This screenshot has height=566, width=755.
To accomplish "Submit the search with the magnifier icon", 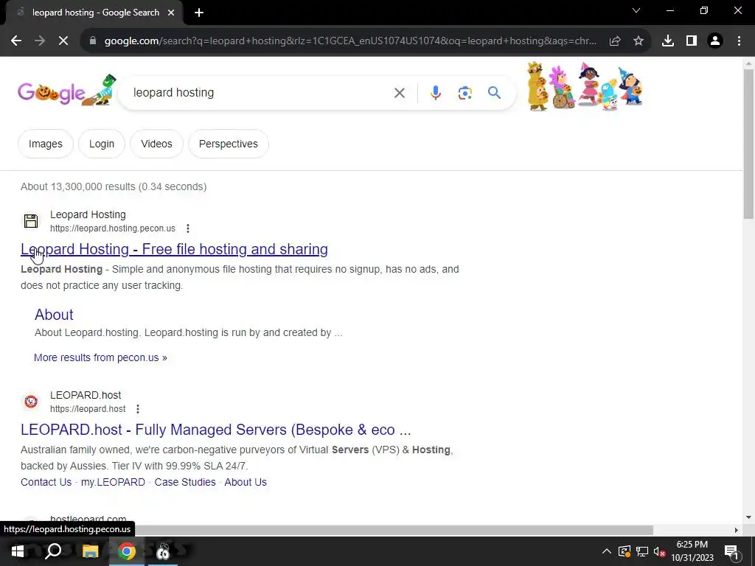I will (494, 92).
